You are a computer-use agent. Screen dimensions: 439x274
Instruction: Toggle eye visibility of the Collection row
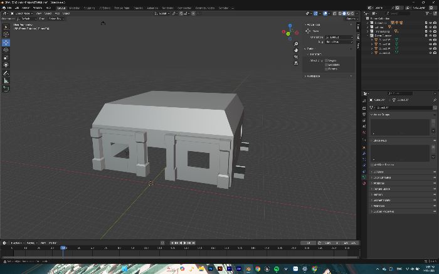click(430, 23)
